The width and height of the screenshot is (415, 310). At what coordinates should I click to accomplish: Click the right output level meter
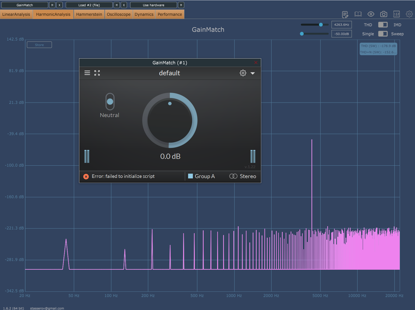[x=253, y=156]
